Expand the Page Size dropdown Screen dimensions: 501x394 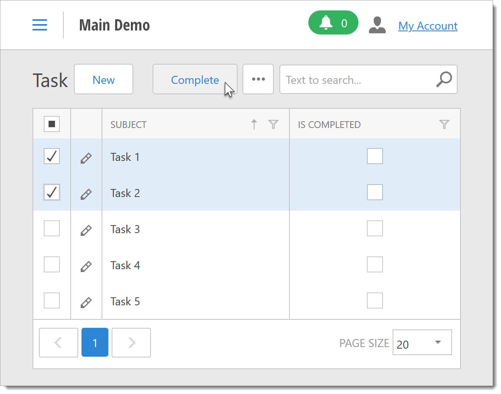(438, 342)
